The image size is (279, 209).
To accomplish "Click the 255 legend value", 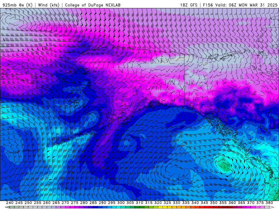I will [37, 203].
